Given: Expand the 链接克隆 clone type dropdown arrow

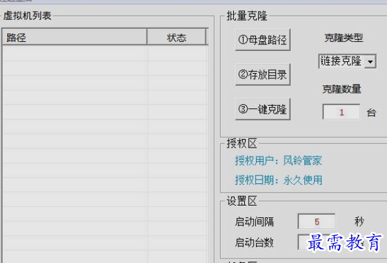Looking at the screenshot, I should click(371, 61).
